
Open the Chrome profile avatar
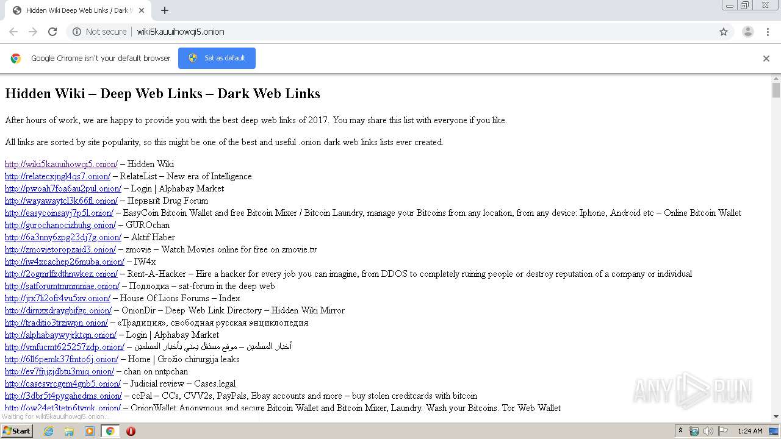pyautogui.click(x=747, y=32)
